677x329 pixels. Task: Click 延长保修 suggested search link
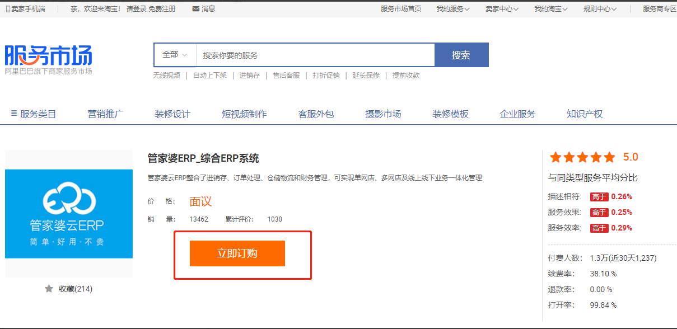366,76
